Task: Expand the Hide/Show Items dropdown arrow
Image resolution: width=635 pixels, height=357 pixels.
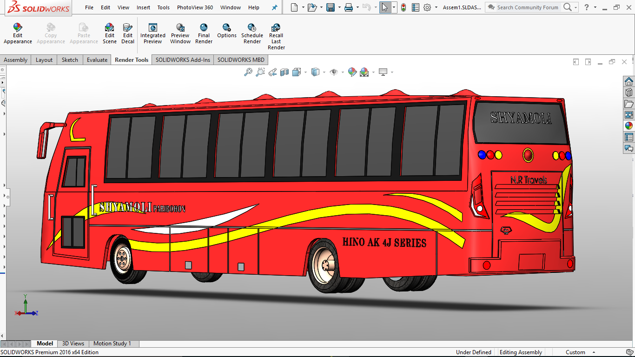Action: [x=343, y=72]
